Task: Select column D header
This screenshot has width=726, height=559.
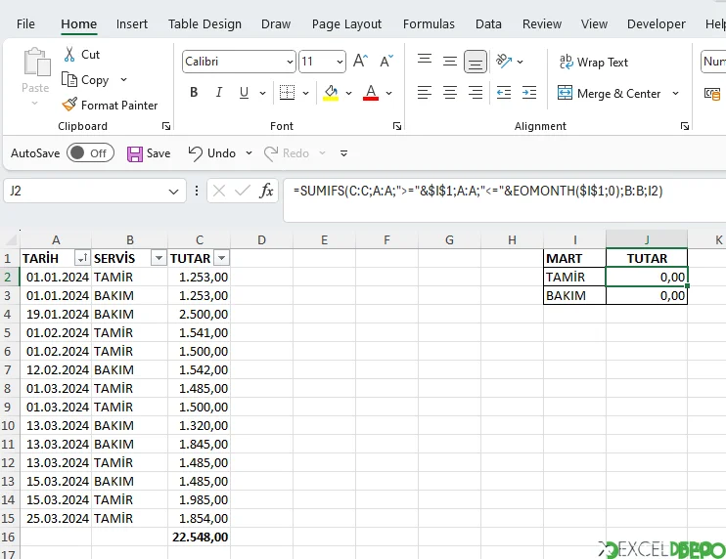Action: (261, 239)
